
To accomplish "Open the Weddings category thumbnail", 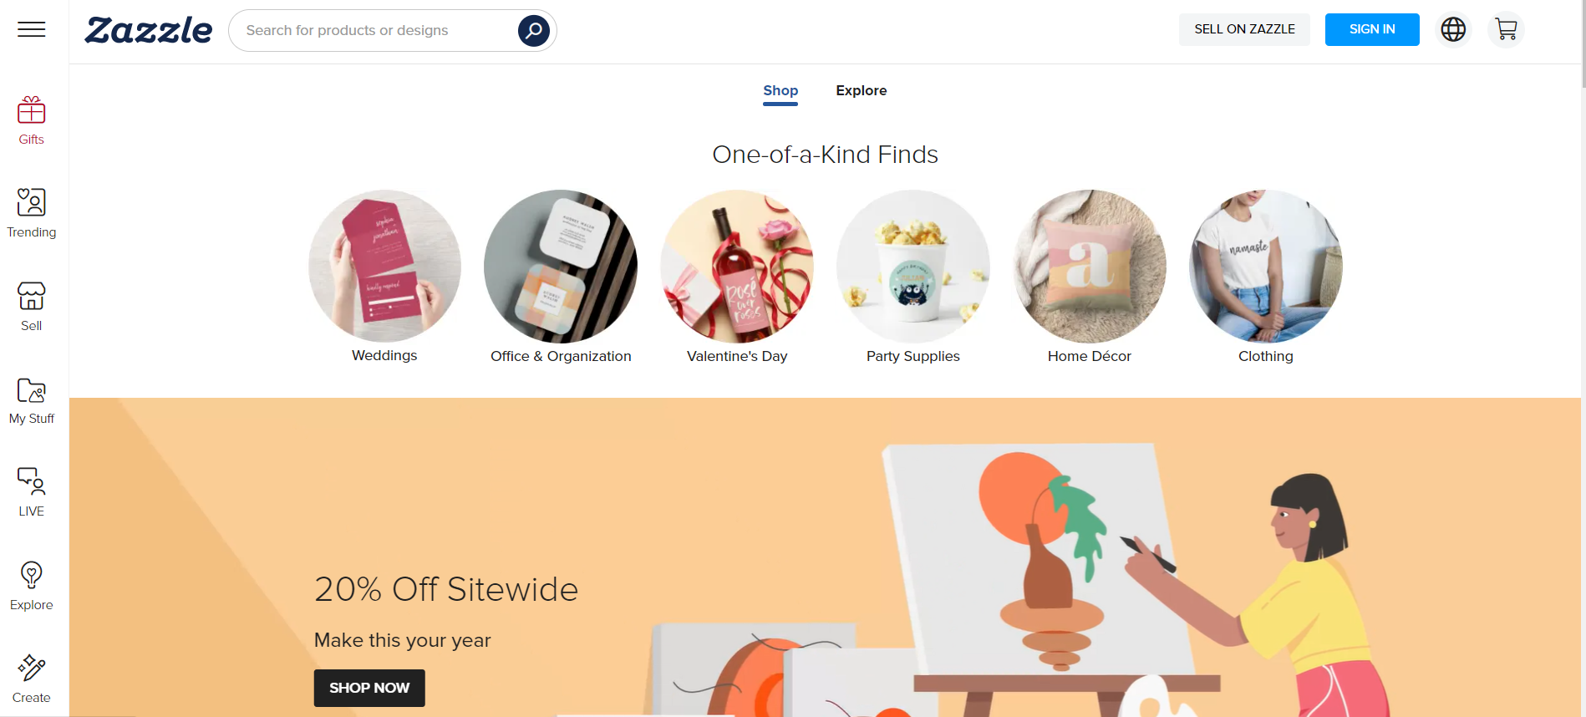I will point(384,266).
